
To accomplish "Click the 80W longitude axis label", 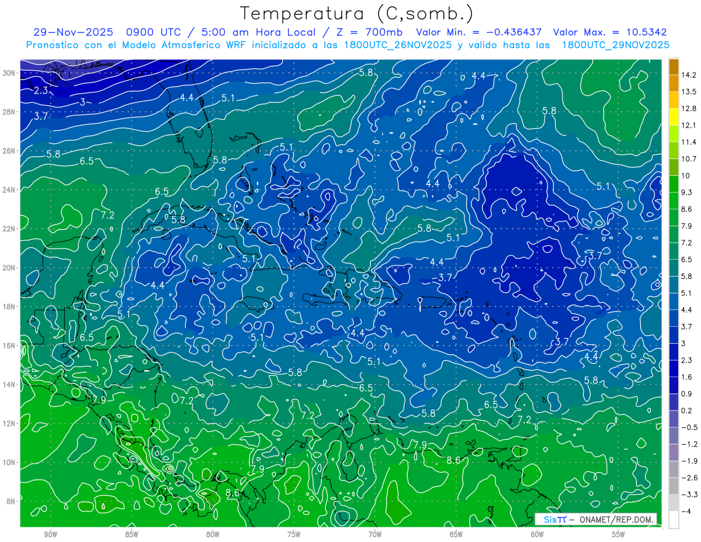I will (213, 534).
